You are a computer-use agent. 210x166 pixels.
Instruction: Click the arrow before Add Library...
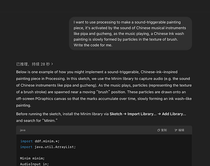point(159,114)
